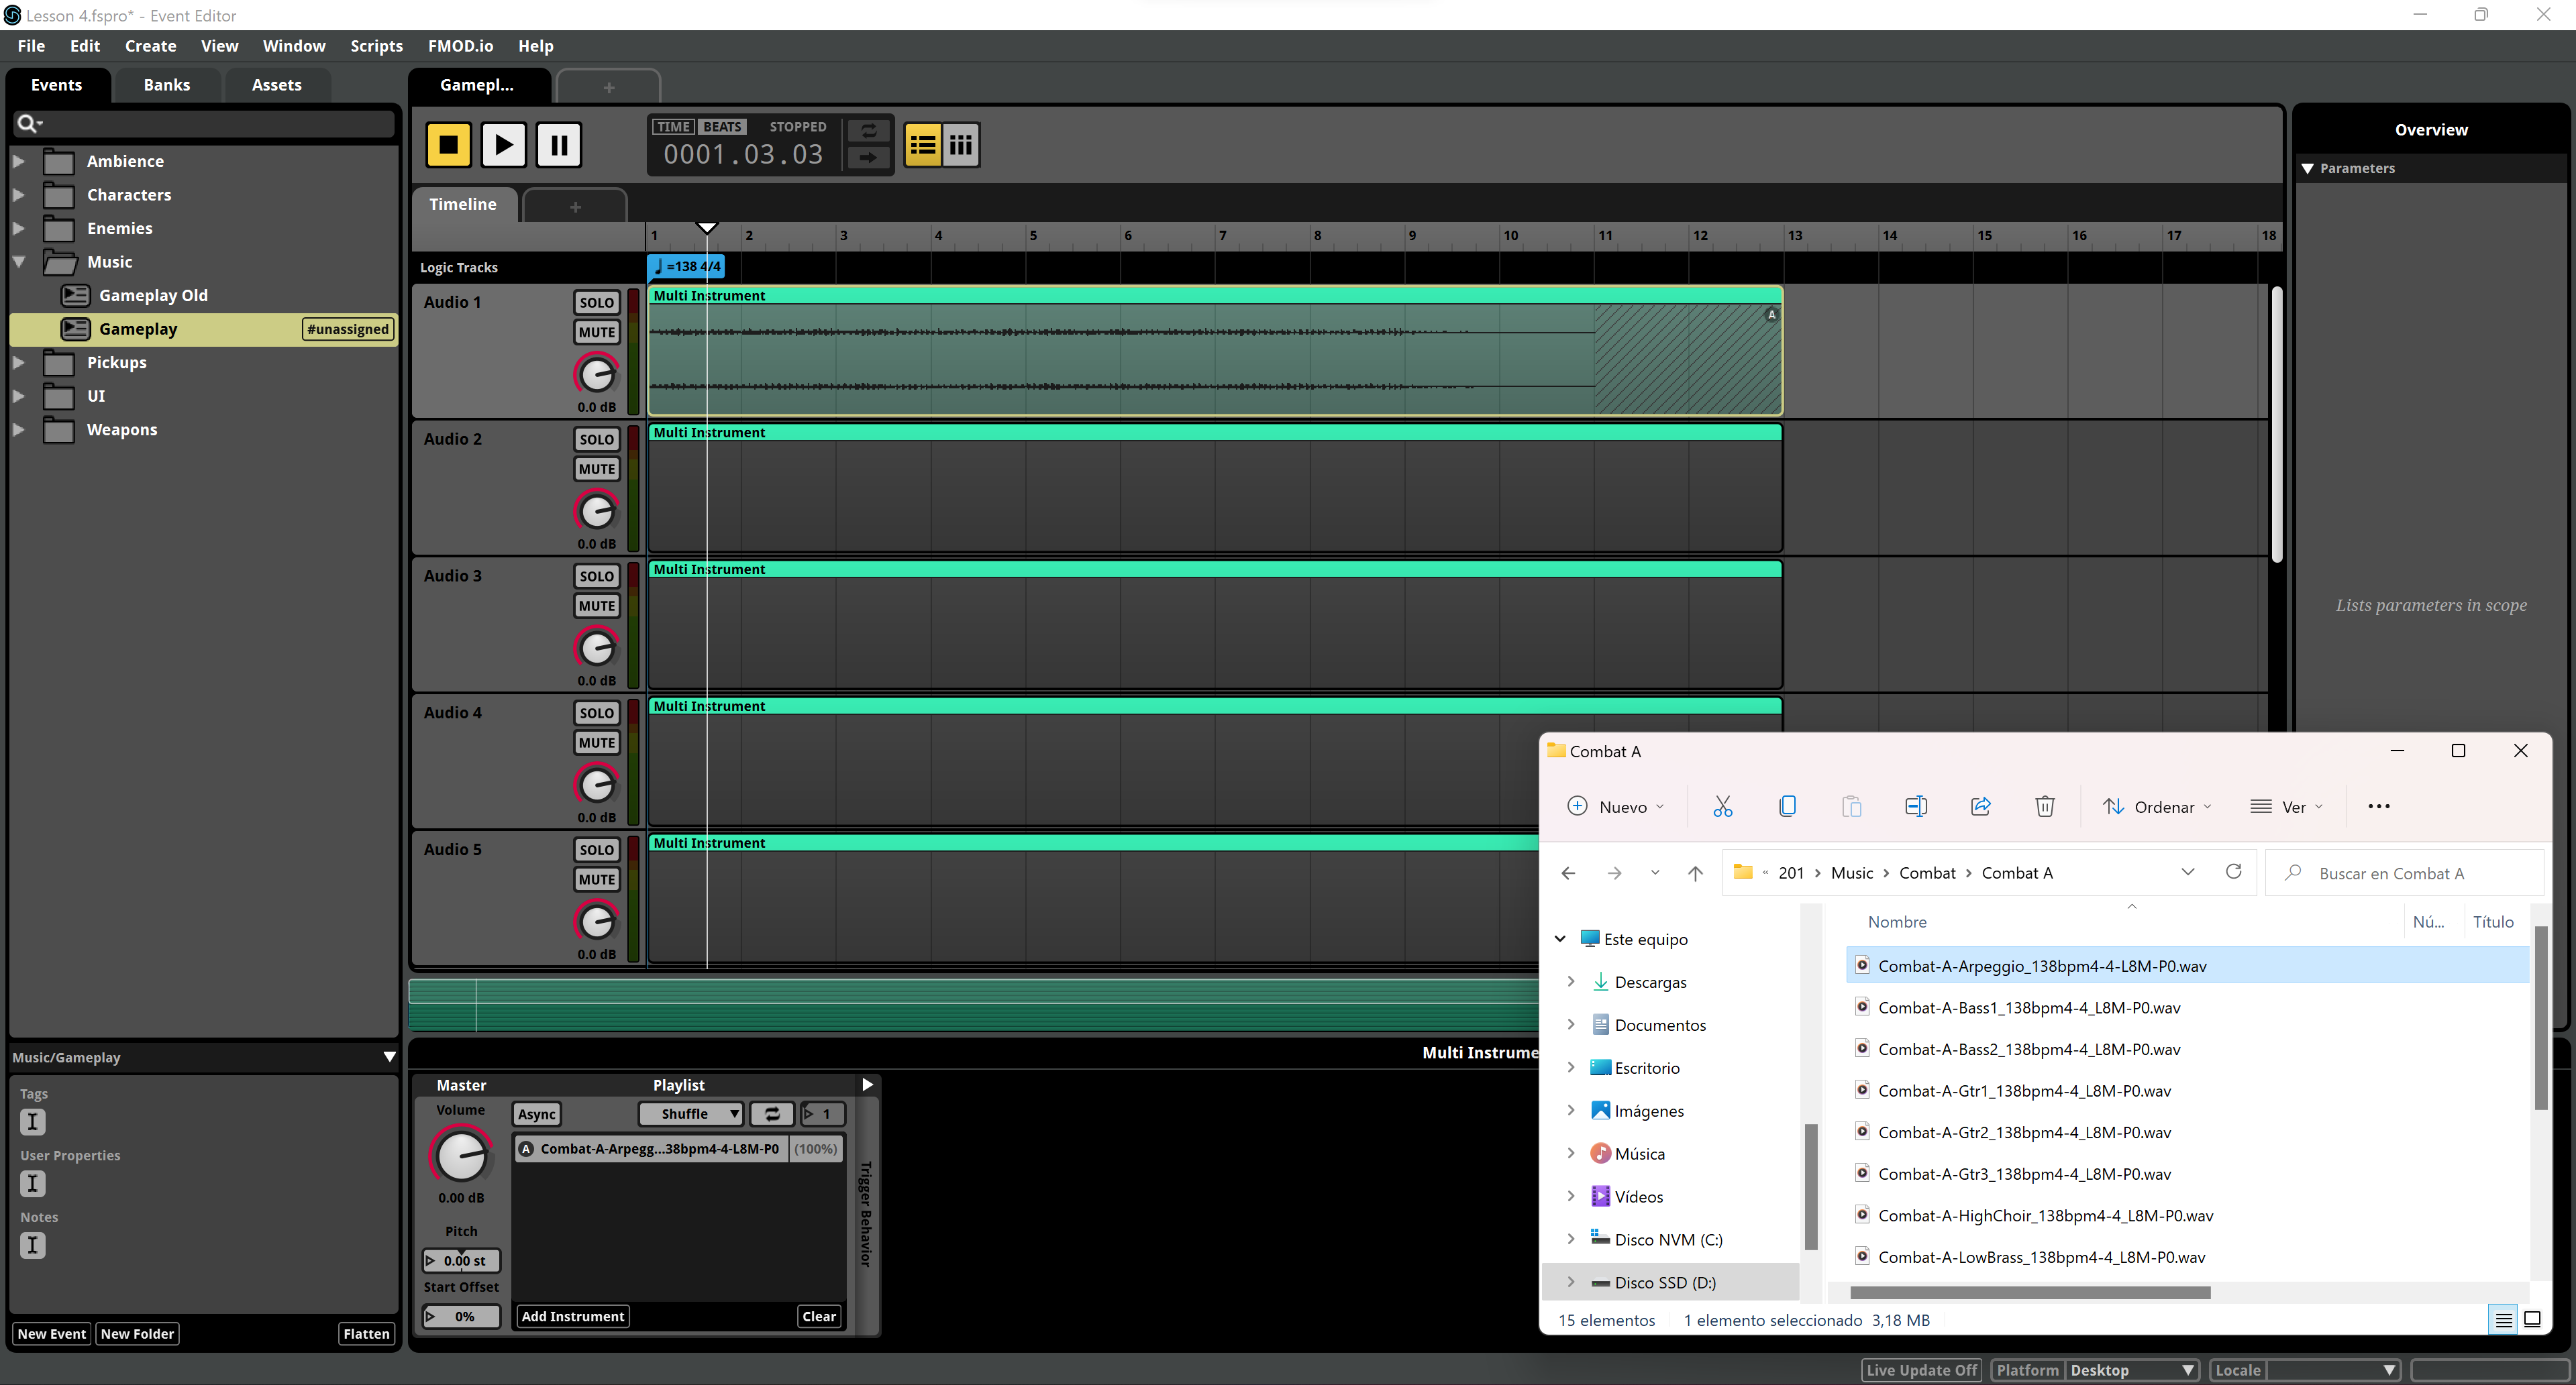Mute the Audio 5 track
The height and width of the screenshot is (1385, 2576).
pos(597,879)
